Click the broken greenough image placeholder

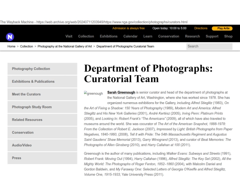[x=93, y=93]
